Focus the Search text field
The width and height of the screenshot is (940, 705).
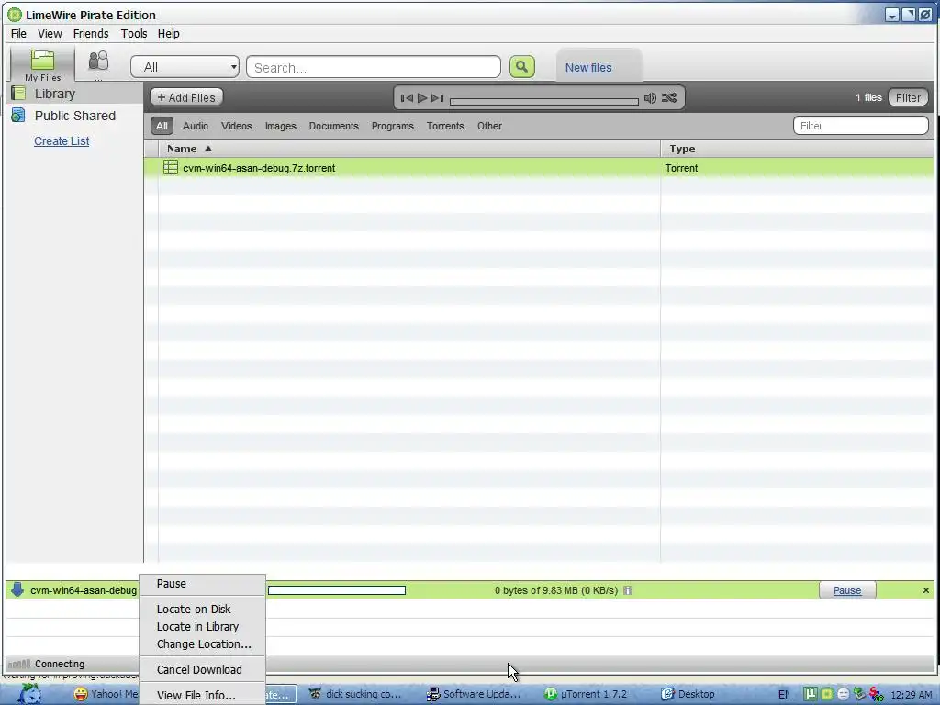pyautogui.click(x=373, y=67)
